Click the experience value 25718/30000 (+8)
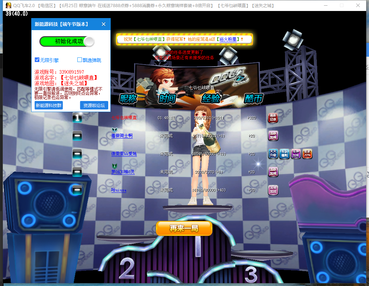Screen dimensions: 369x286 209,136
